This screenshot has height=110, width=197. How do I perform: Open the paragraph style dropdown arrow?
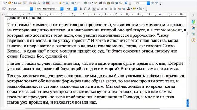coord(31,9)
